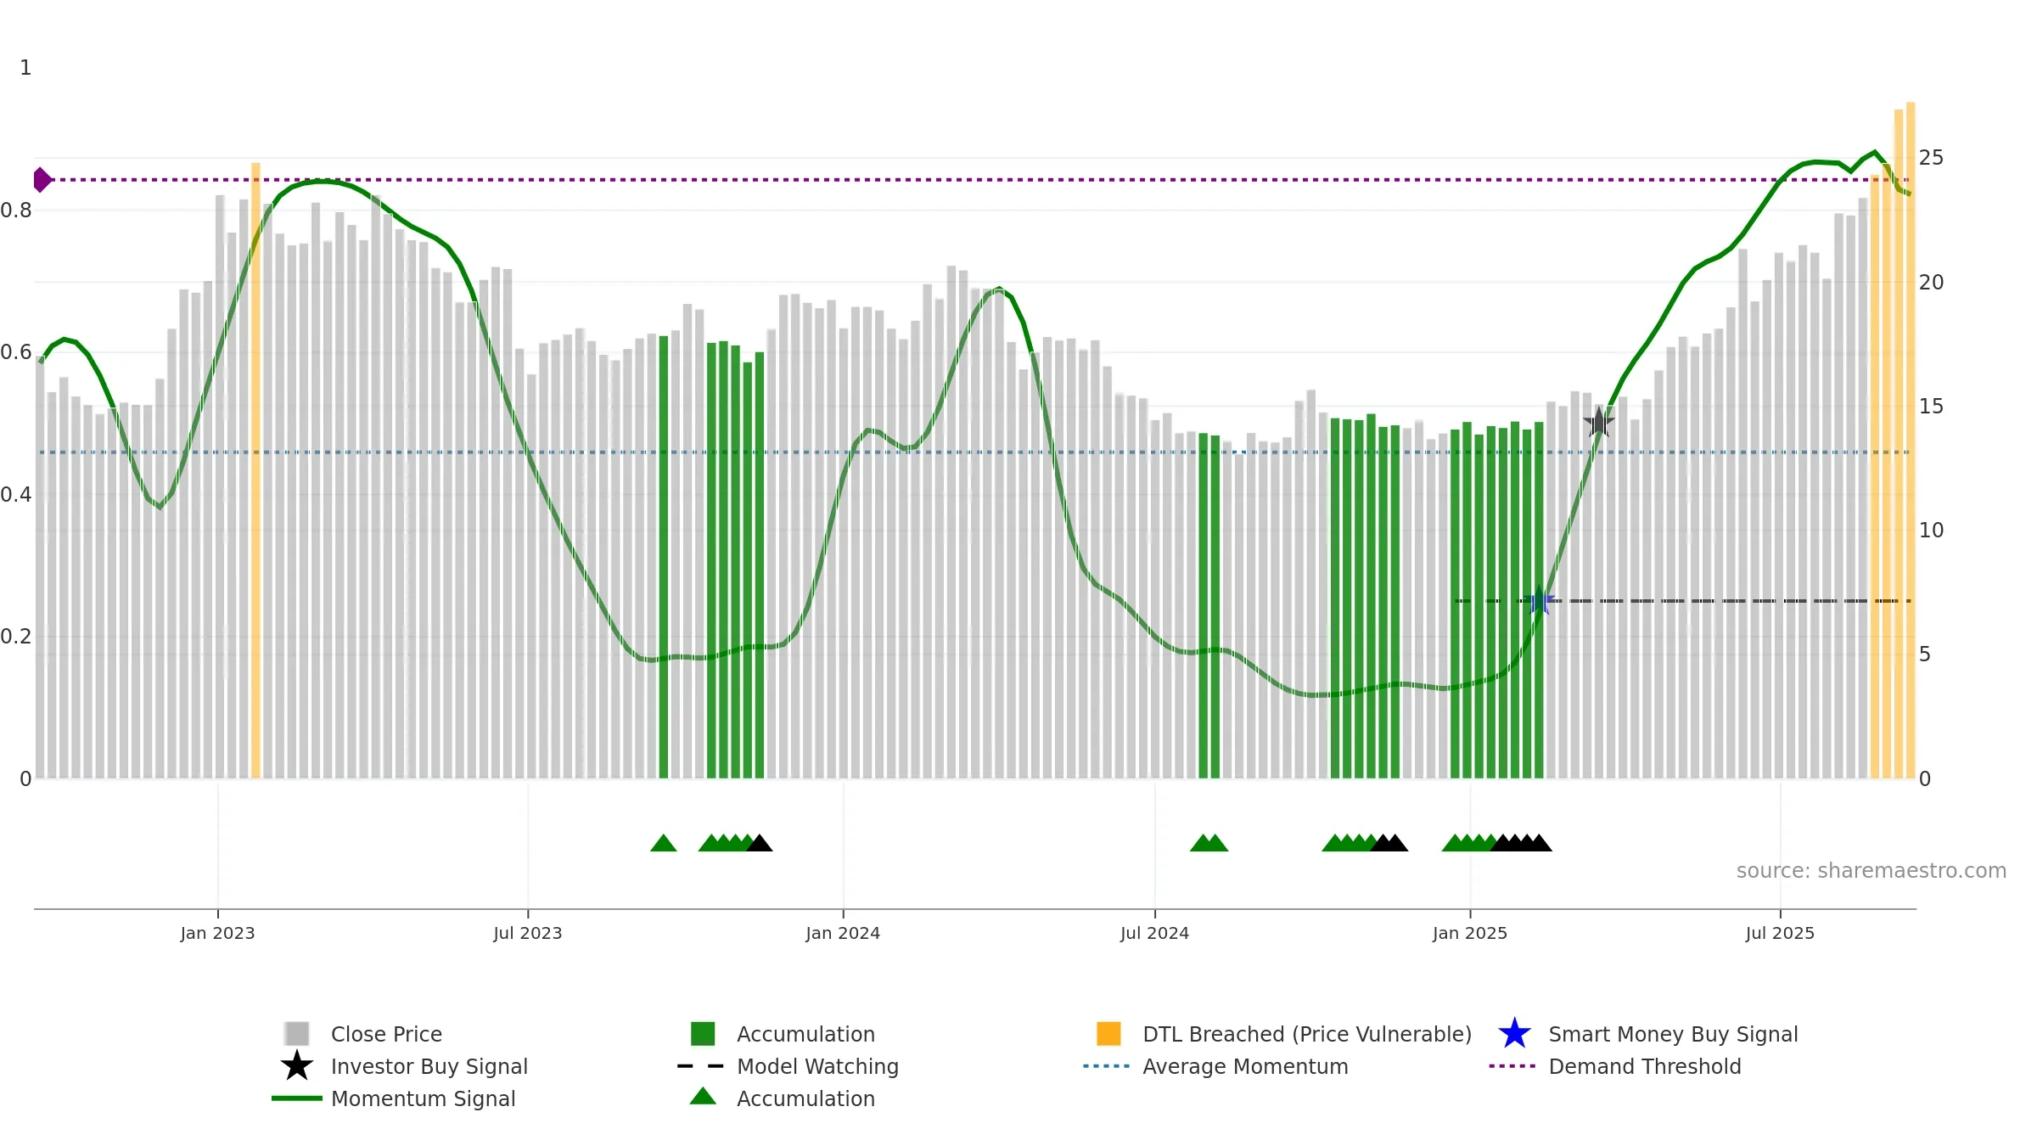The width and height of the screenshot is (2037, 1146).
Task: Click the black star icon in legend
Action: pos(297,1066)
